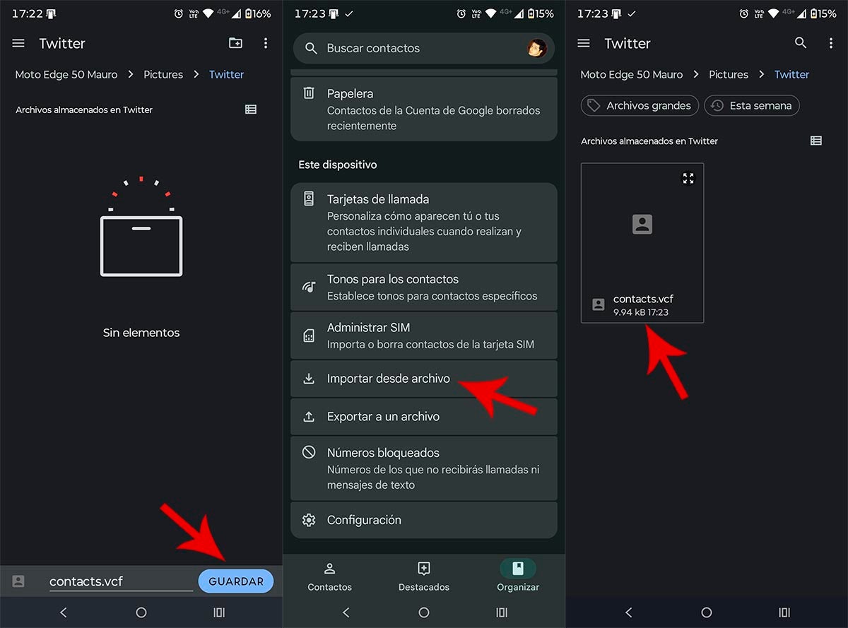This screenshot has height=628, width=848.
Task: Tap "contacts.vcf" file name in right screen
Action: [x=643, y=299]
